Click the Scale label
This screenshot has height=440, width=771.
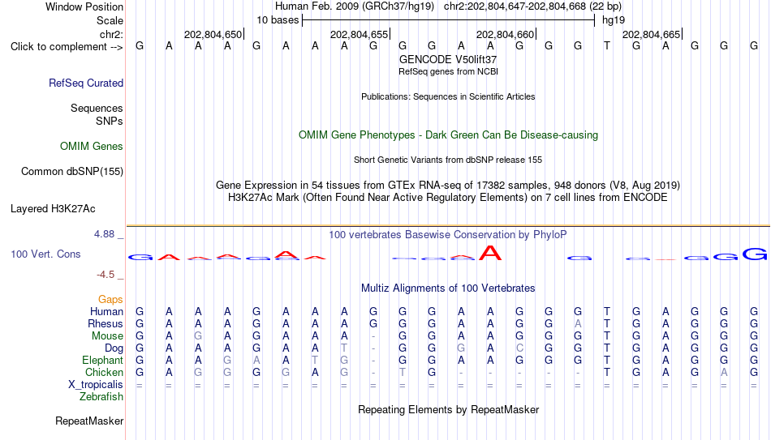tap(110, 20)
